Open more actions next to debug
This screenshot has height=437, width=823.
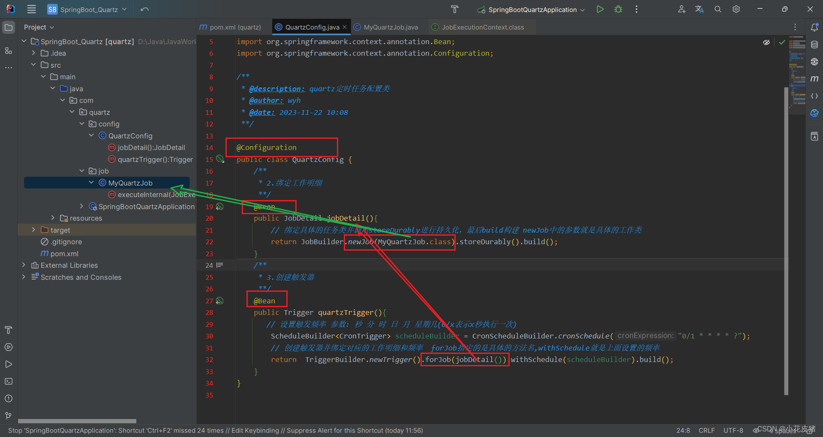click(637, 9)
